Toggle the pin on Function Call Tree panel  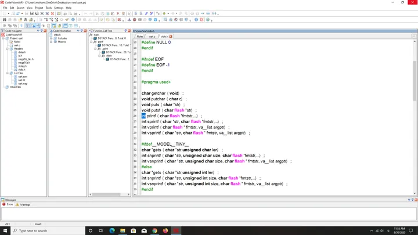coord(125,31)
